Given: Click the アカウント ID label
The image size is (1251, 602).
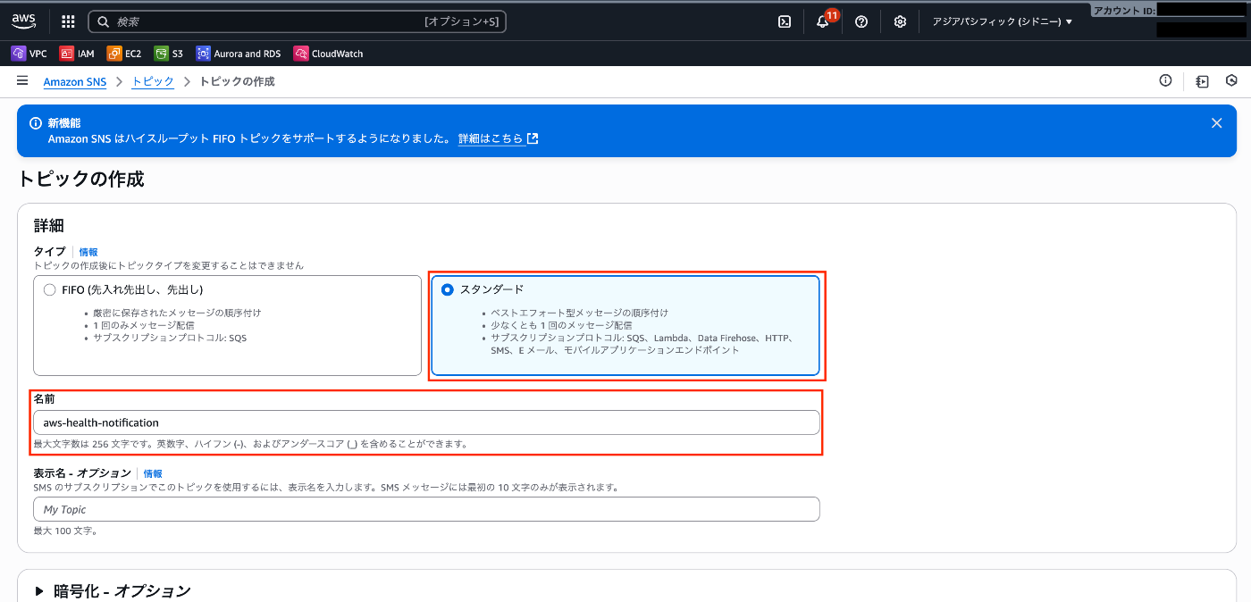Looking at the screenshot, I should point(1124,10).
